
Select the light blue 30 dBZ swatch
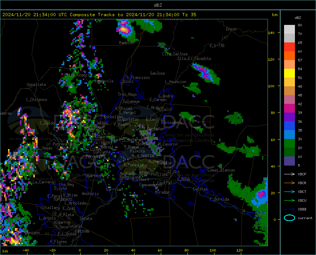tap(289, 135)
